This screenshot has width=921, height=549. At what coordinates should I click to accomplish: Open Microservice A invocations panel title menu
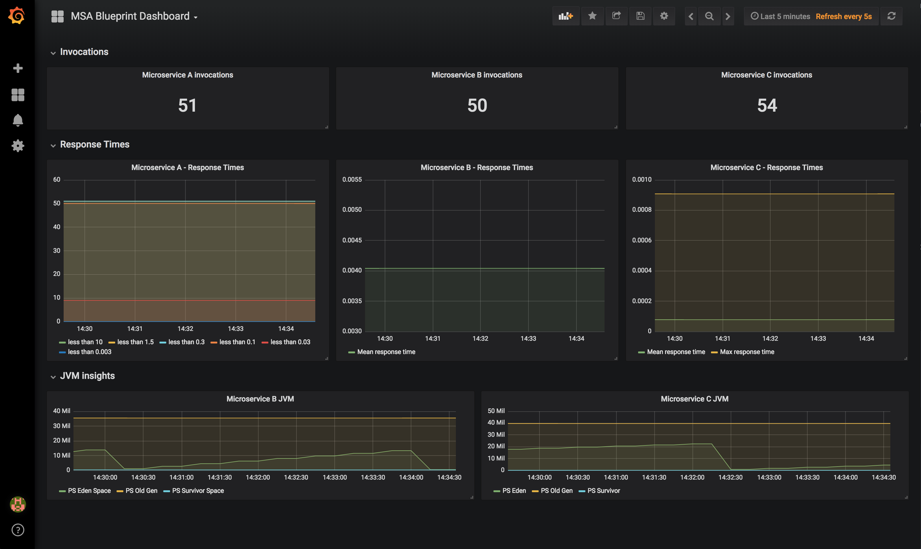[x=187, y=75]
